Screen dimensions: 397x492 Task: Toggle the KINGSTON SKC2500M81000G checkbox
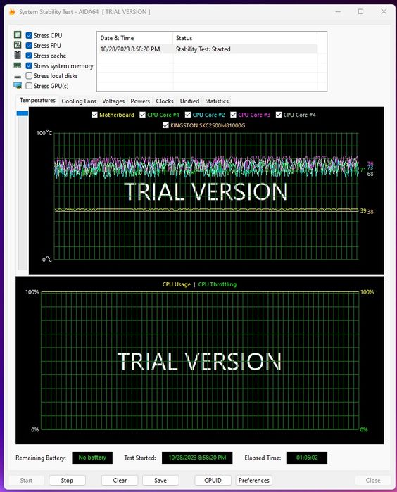(165, 125)
